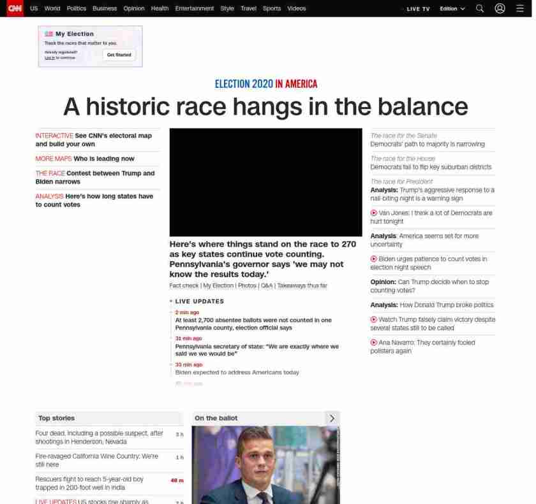Open CNN's interactive electoral map link

point(94,140)
